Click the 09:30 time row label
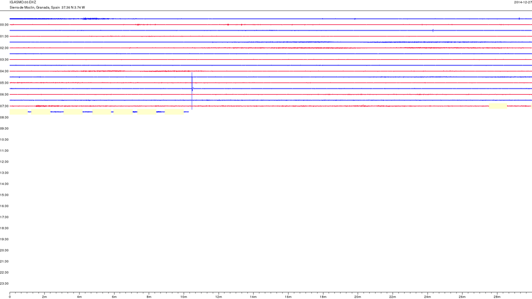The width and height of the screenshot is (532, 299). pyautogui.click(x=4, y=128)
